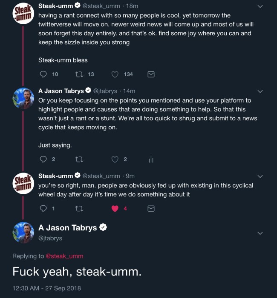Like the tweet with 134 likes
The width and height of the screenshot is (277, 298).
(115, 74)
